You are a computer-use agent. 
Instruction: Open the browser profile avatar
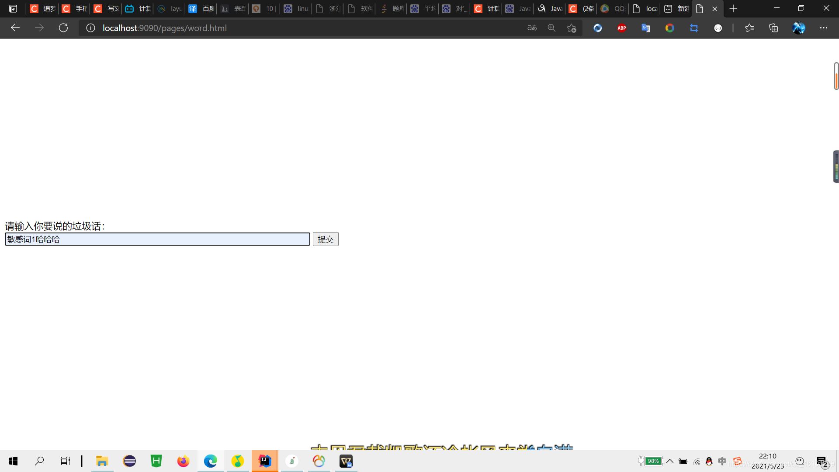click(x=798, y=28)
